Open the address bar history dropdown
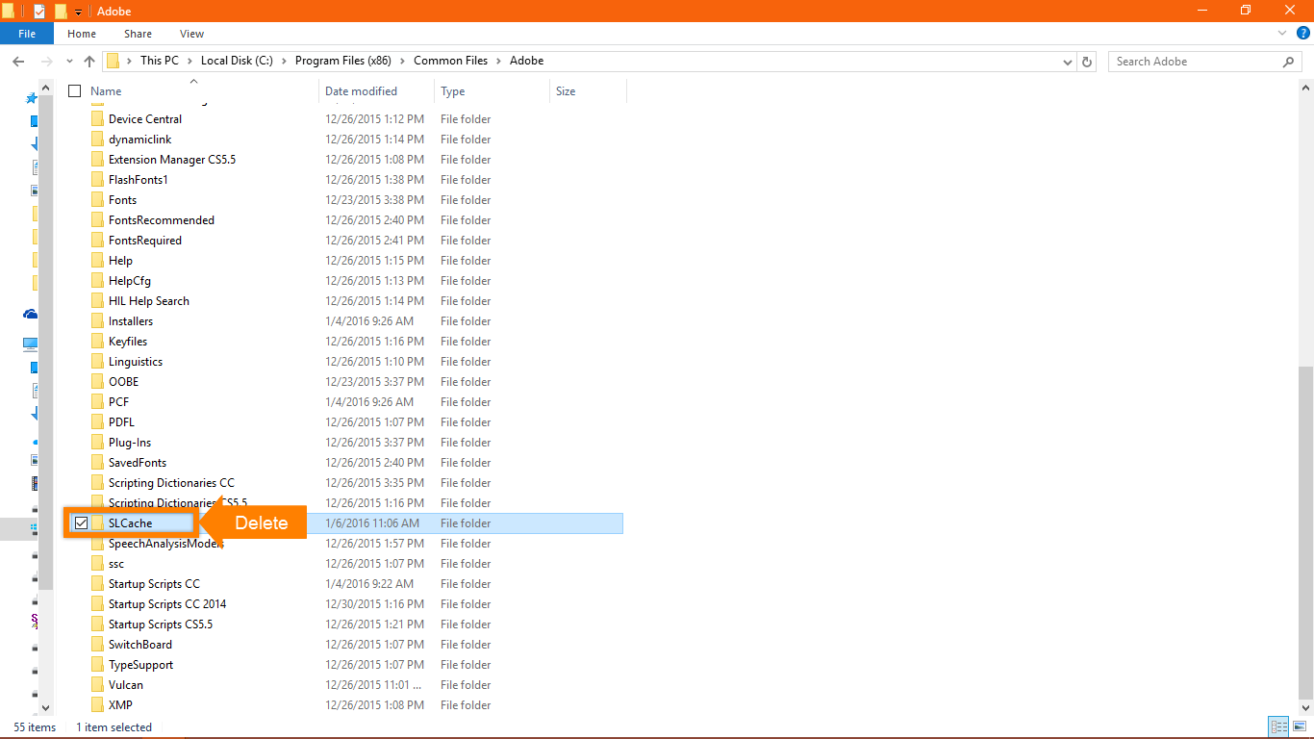 (1068, 61)
